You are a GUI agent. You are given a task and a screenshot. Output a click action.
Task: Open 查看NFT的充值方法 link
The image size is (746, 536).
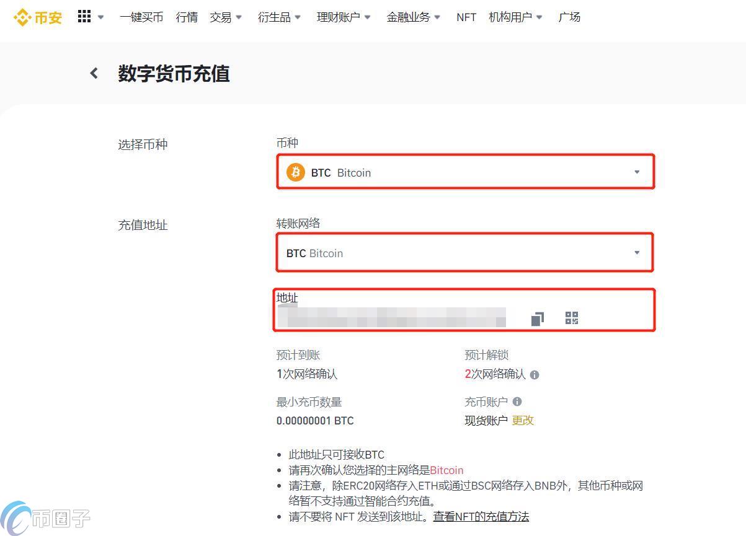(481, 517)
